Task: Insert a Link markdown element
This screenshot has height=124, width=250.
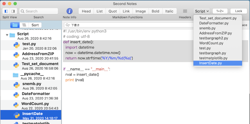Action: click(x=126, y=11)
